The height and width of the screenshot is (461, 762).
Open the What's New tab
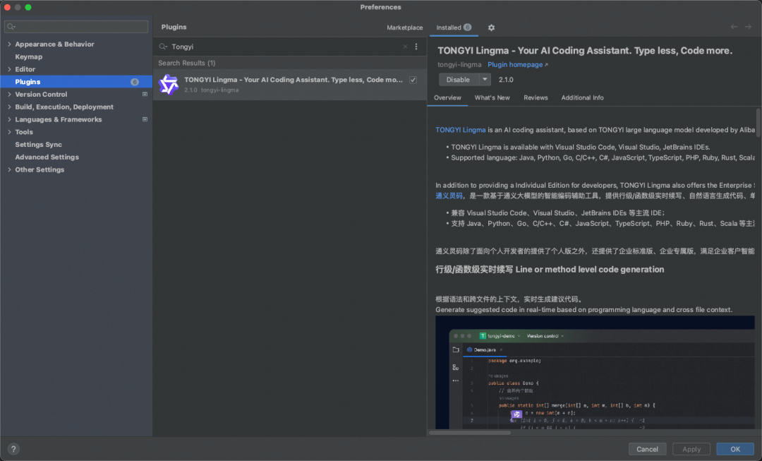(492, 97)
